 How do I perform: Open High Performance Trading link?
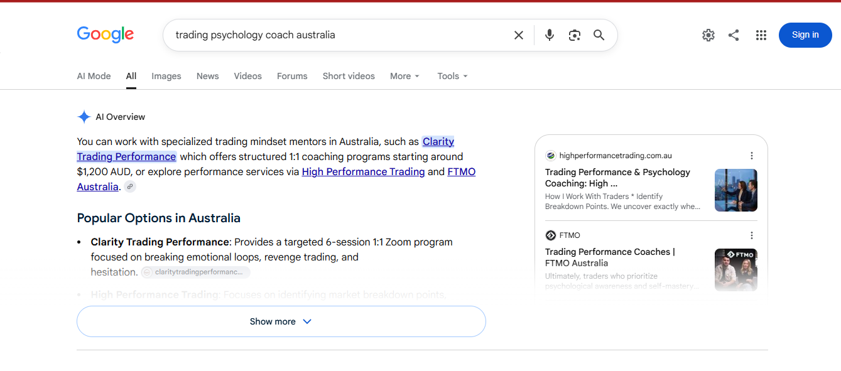(363, 171)
